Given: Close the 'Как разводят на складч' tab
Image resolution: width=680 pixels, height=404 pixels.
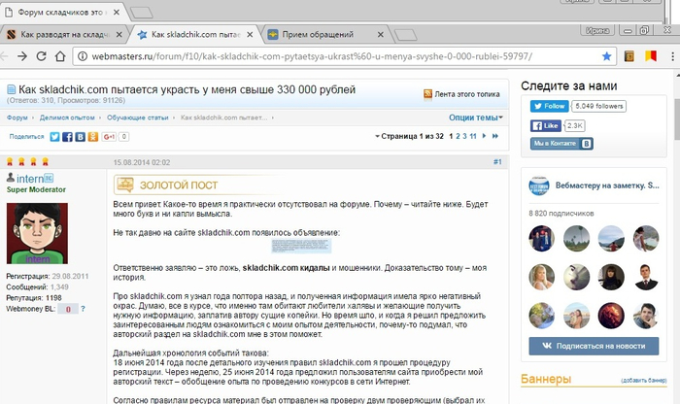Looking at the screenshot, I should click(119, 34).
